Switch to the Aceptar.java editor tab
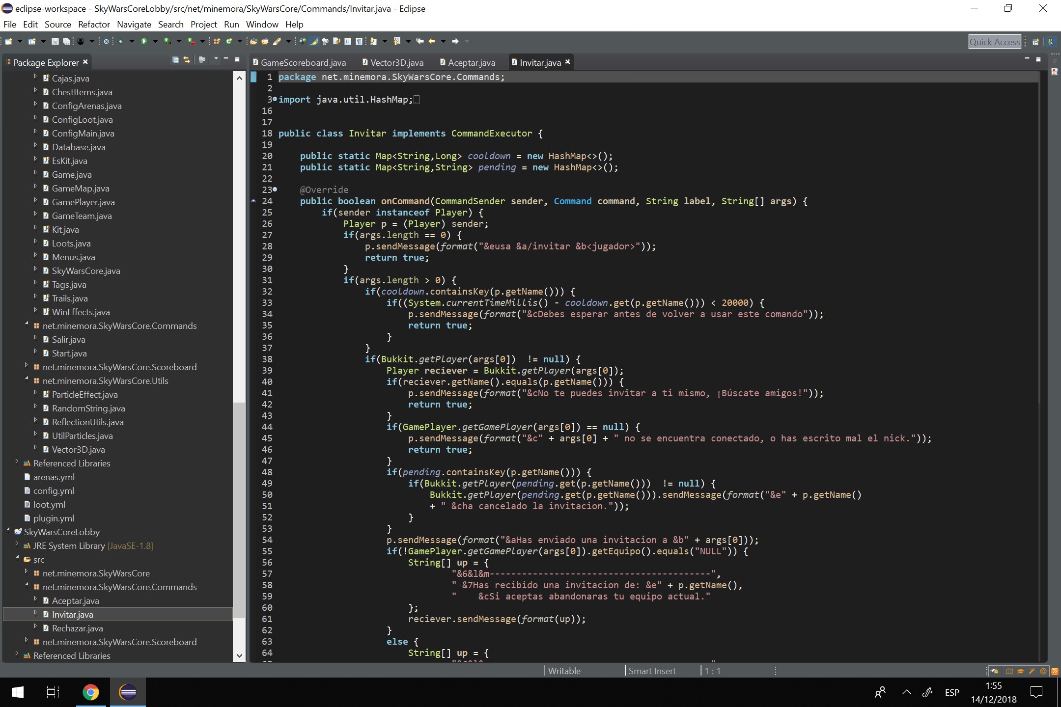Image resolution: width=1061 pixels, height=707 pixels. click(x=471, y=62)
